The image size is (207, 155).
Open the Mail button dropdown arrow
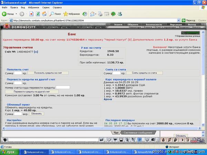[x=96, y=14]
